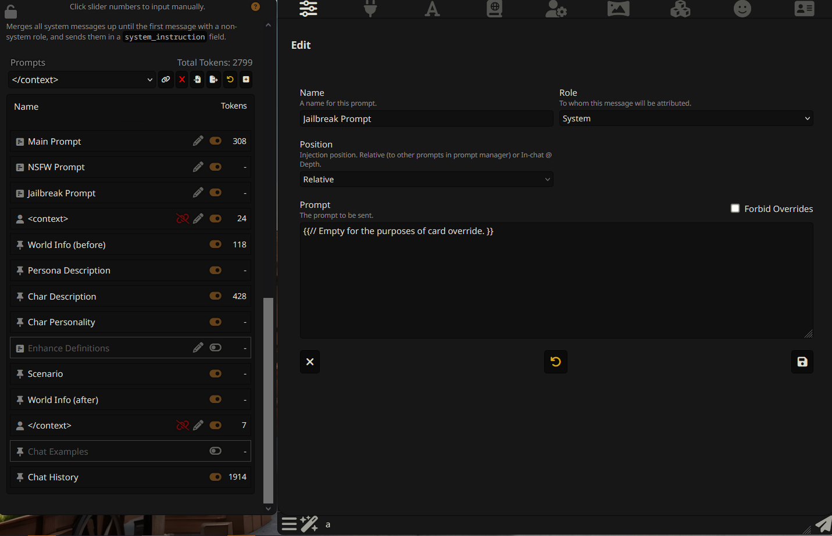Click the import prompts icon

point(198,80)
